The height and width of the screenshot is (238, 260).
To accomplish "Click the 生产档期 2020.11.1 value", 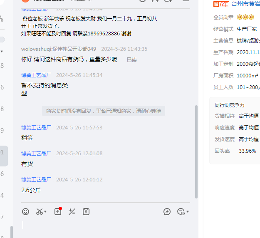I will coord(248,52).
